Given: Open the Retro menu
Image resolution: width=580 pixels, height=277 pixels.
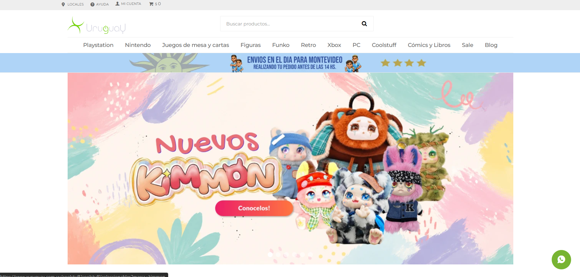Looking at the screenshot, I should [308, 45].
